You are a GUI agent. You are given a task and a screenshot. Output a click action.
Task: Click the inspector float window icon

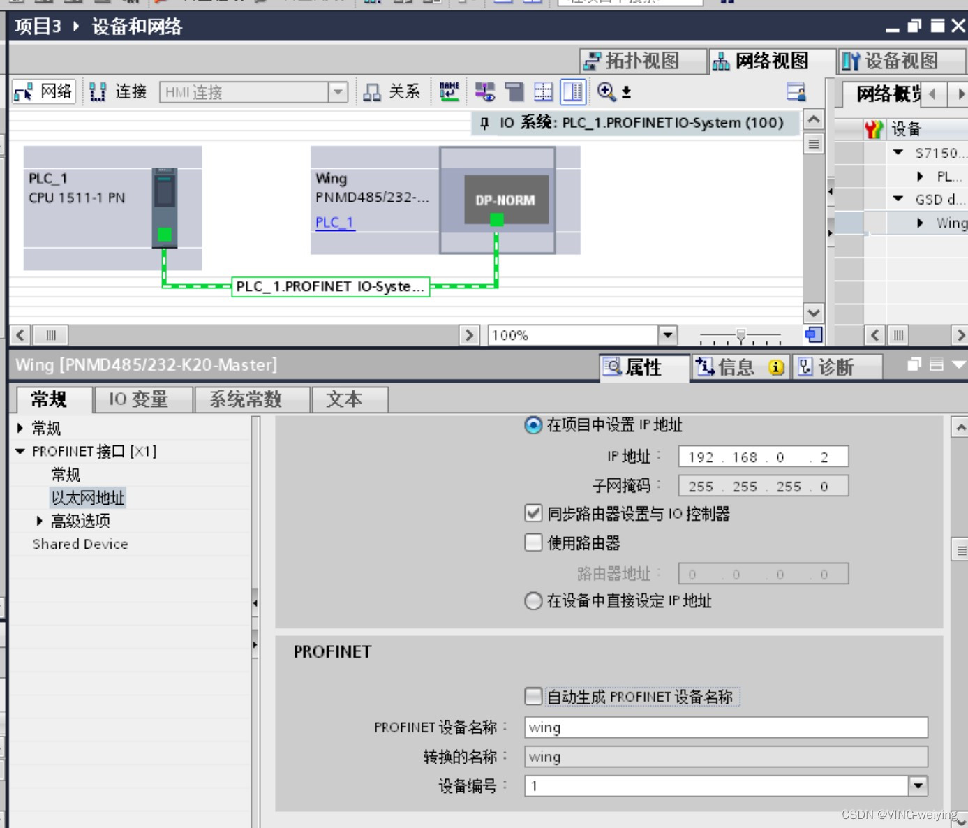pos(914,364)
